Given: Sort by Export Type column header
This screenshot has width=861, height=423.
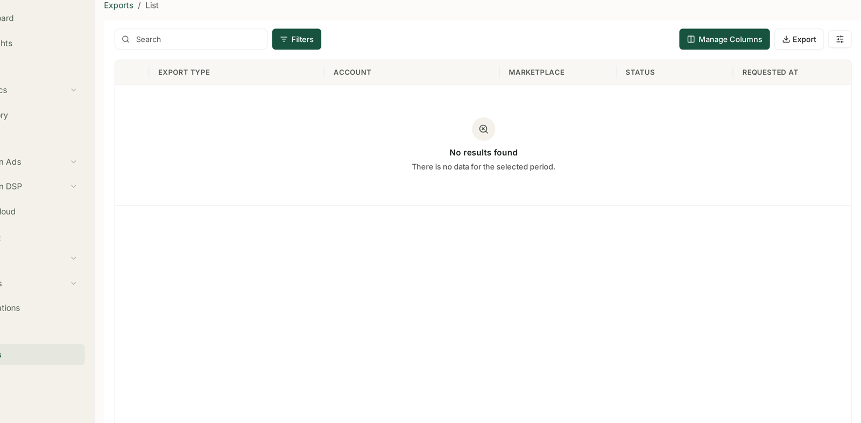Looking at the screenshot, I should (x=184, y=72).
